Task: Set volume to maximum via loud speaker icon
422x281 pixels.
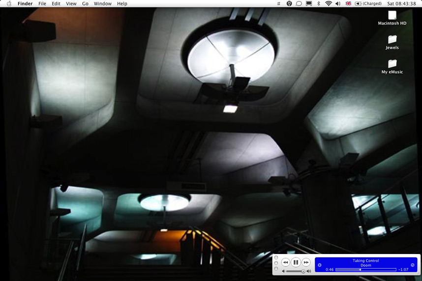Action: [x=309, y=271]
